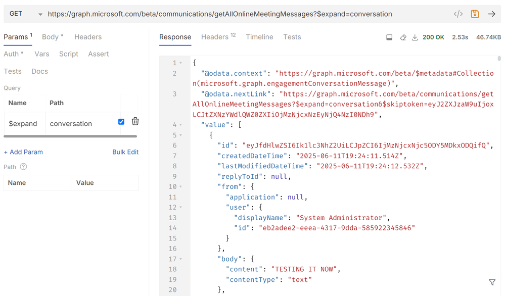
Task: Click the Path column header in Query table
Action: (57, 103)
